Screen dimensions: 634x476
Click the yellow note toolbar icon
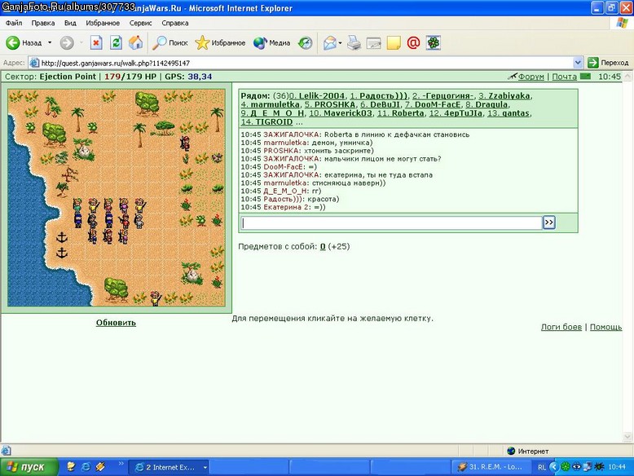394,42
